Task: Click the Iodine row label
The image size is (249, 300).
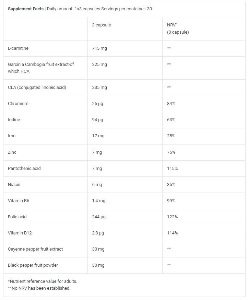Action: (x=14, y=120)
